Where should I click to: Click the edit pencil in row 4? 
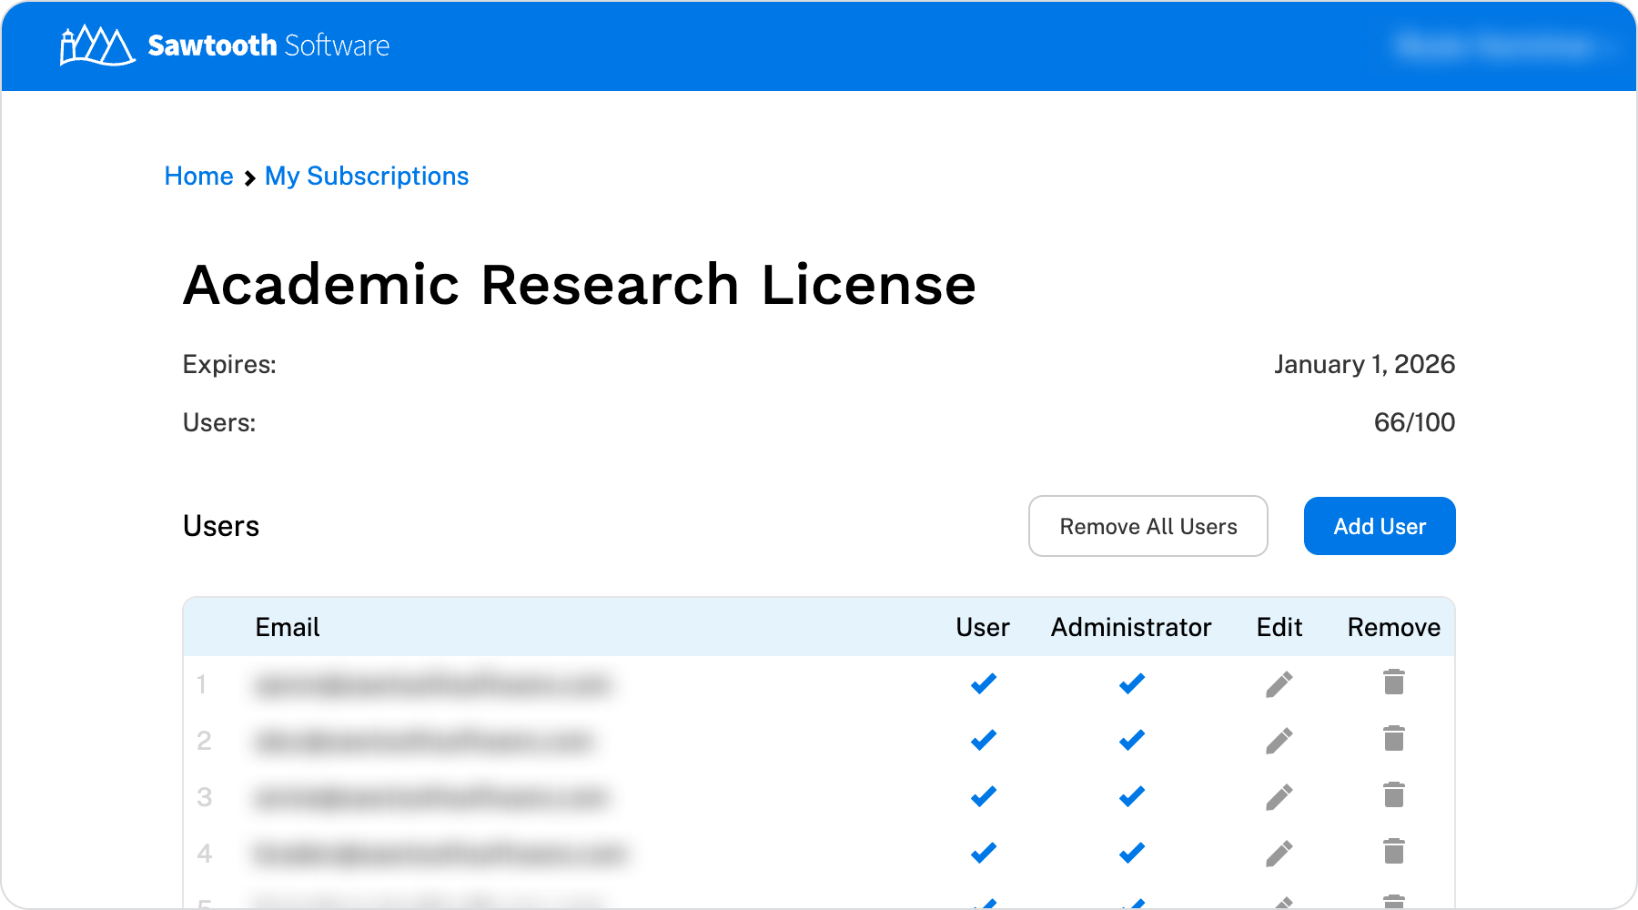(1279, 854)
